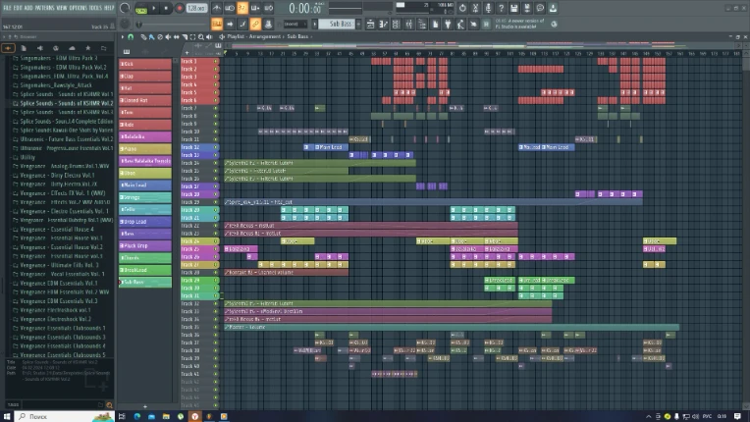The height and width of the screenshot is (422, 750).
Task: Pick the Sub Bass pattern in picker
Action: [x=145, y=282]
